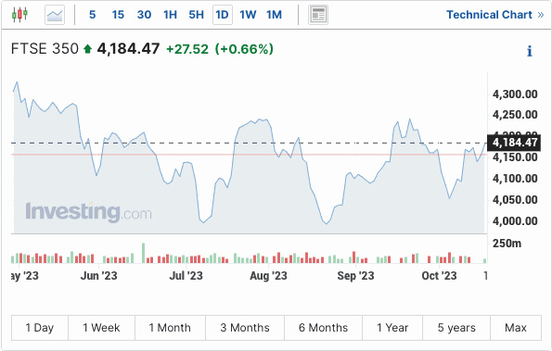Click the Oct '23 date label
552x351 pixels.
[439, 276]
